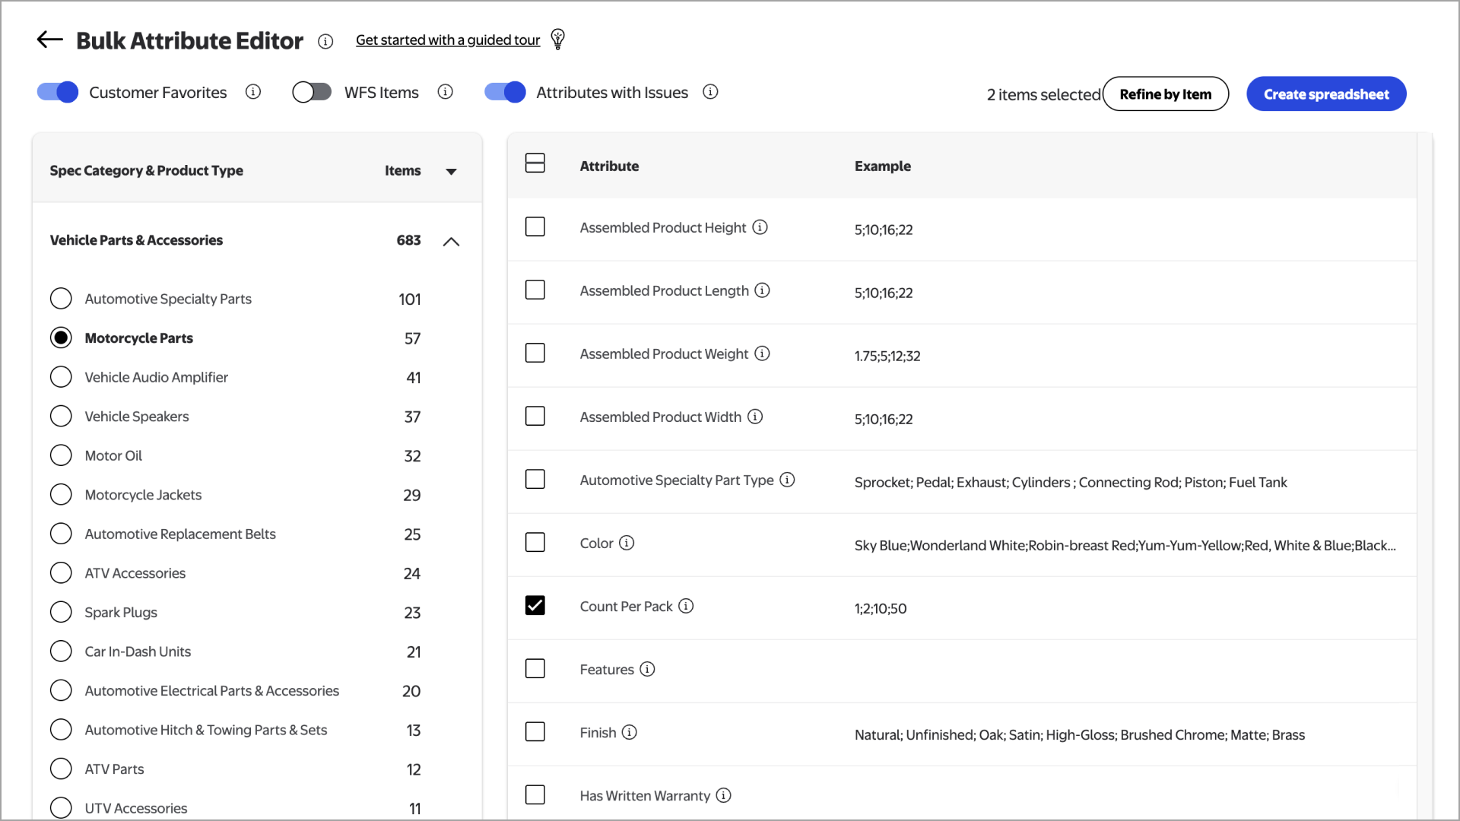
Task: View info icon next to Customer Favorites toggle
Action: tap(252, 91)
